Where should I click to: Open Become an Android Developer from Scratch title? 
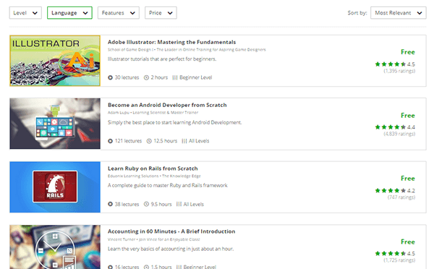click(167, 105)
